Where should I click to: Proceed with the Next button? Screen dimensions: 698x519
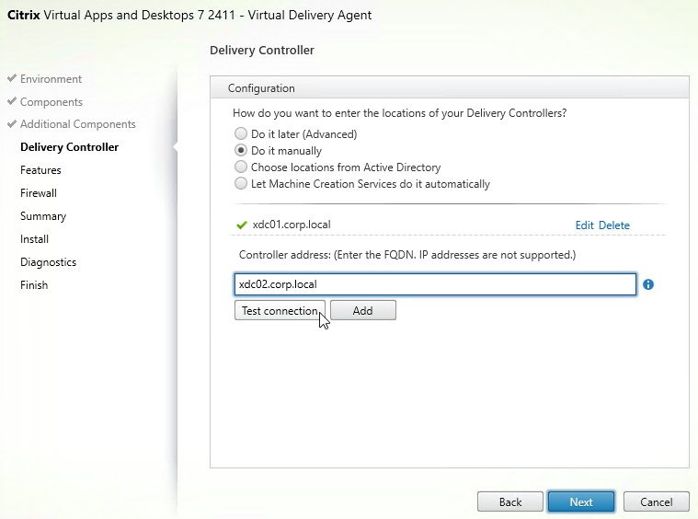[581, 502]
